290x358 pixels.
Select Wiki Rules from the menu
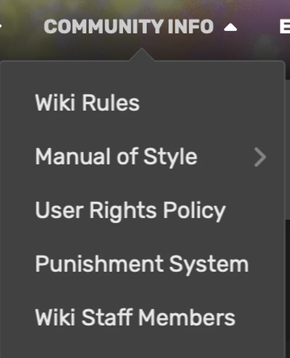point(86,102)
